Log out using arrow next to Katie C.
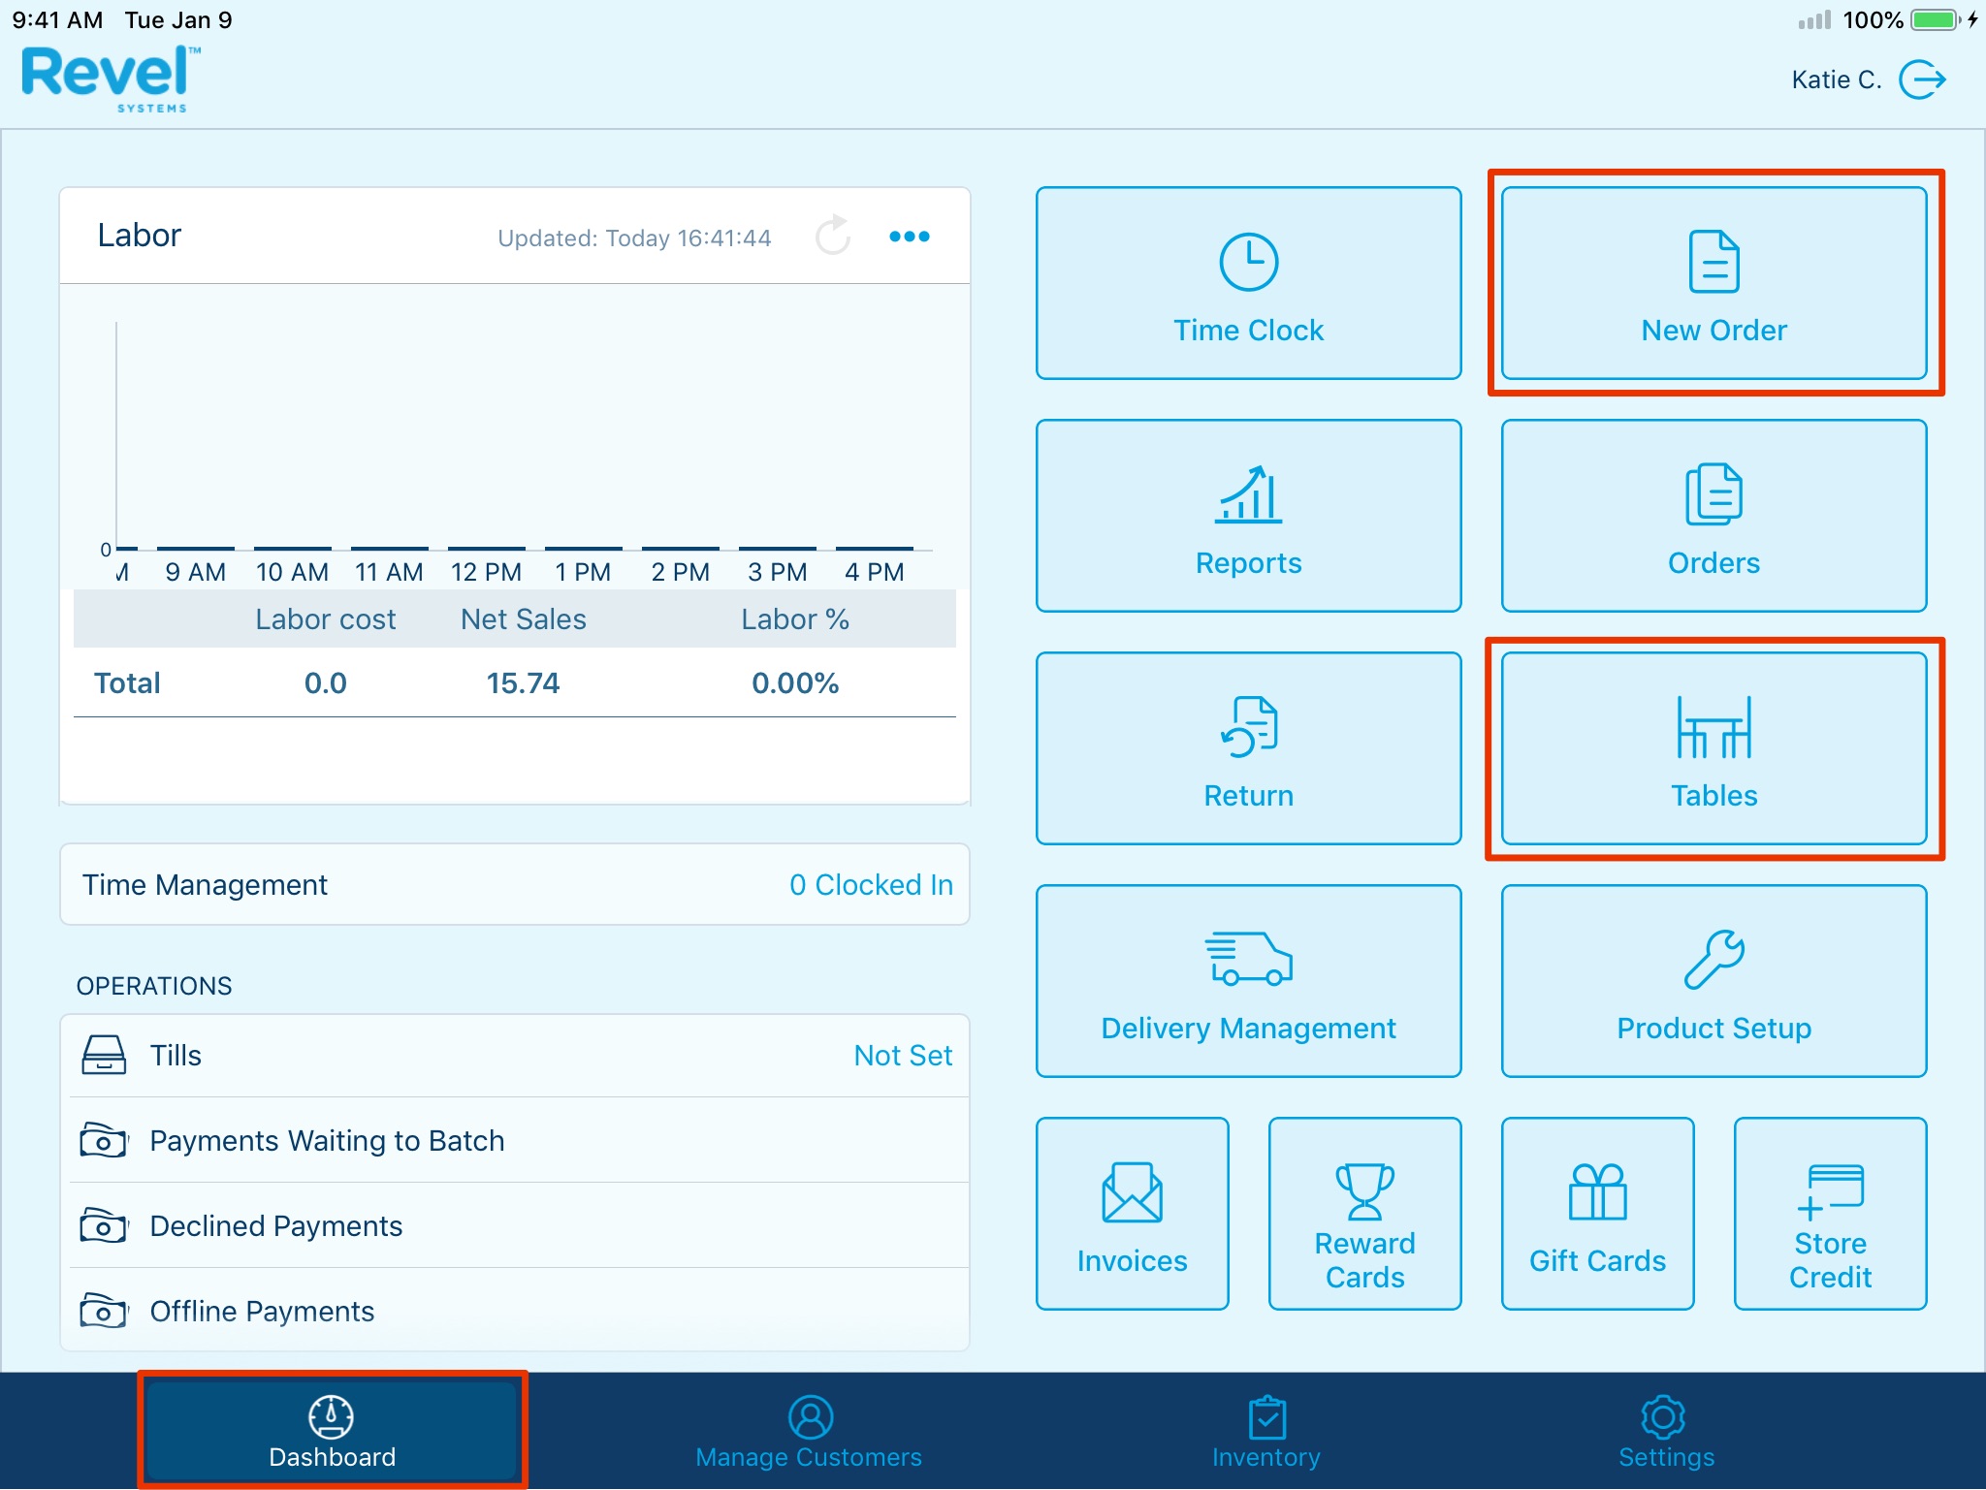Screen dimensions: 1986x1490 point(1923,79)
